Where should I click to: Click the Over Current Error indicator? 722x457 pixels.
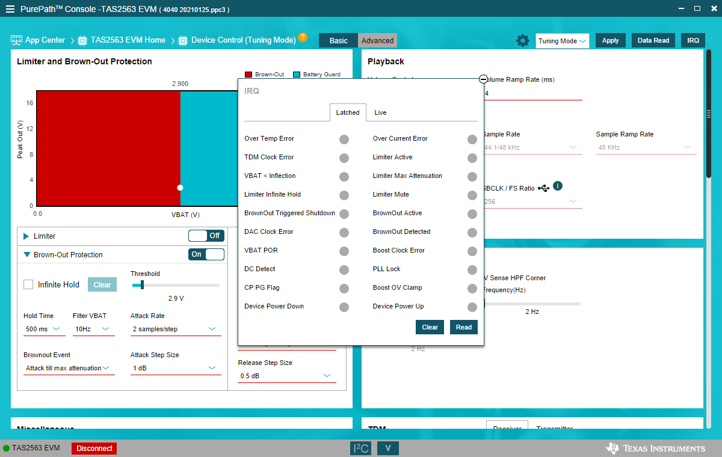tap(472, 140)
